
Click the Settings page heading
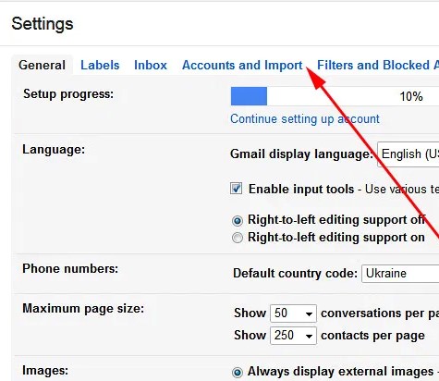pos(43,24)
